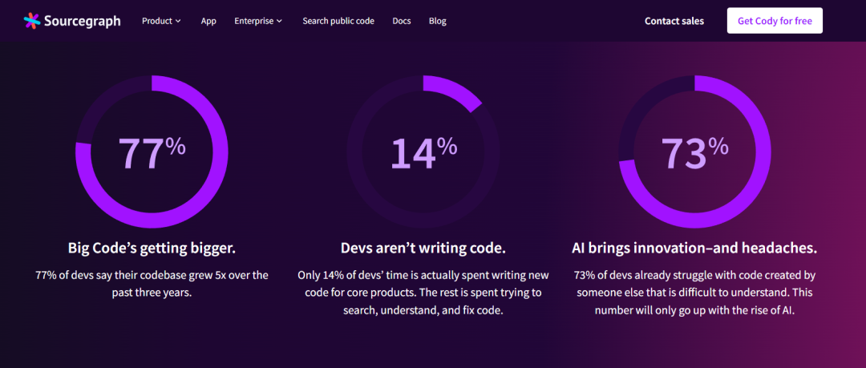Click the large 73% figure
The width and height of the screenshot is (866, 368).
[694, 152]
